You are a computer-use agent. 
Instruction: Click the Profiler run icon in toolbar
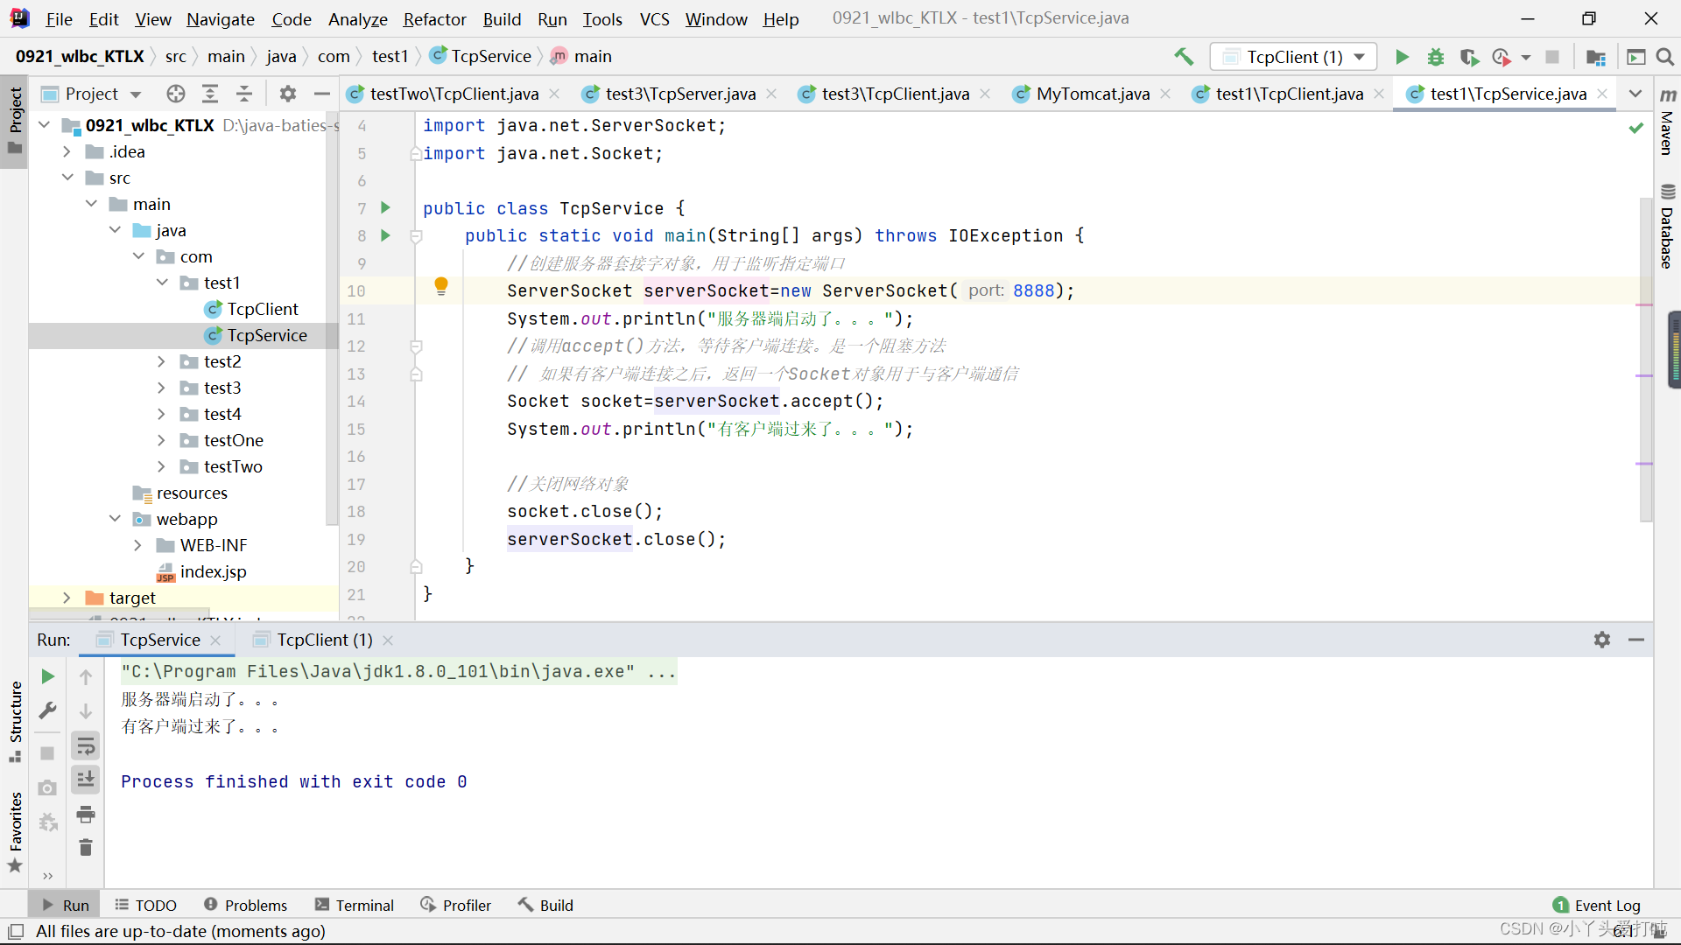[1502, 57]
